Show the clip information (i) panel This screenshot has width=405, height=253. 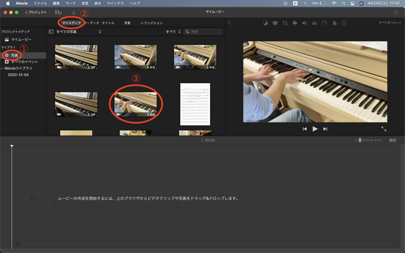pyautogui.click(x=344, y=23)
